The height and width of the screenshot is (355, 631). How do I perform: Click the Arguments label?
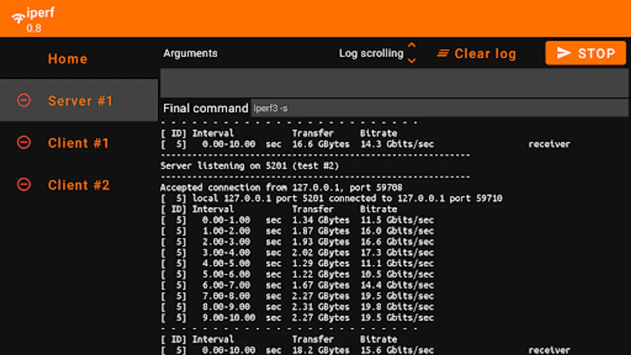(190, 53)
